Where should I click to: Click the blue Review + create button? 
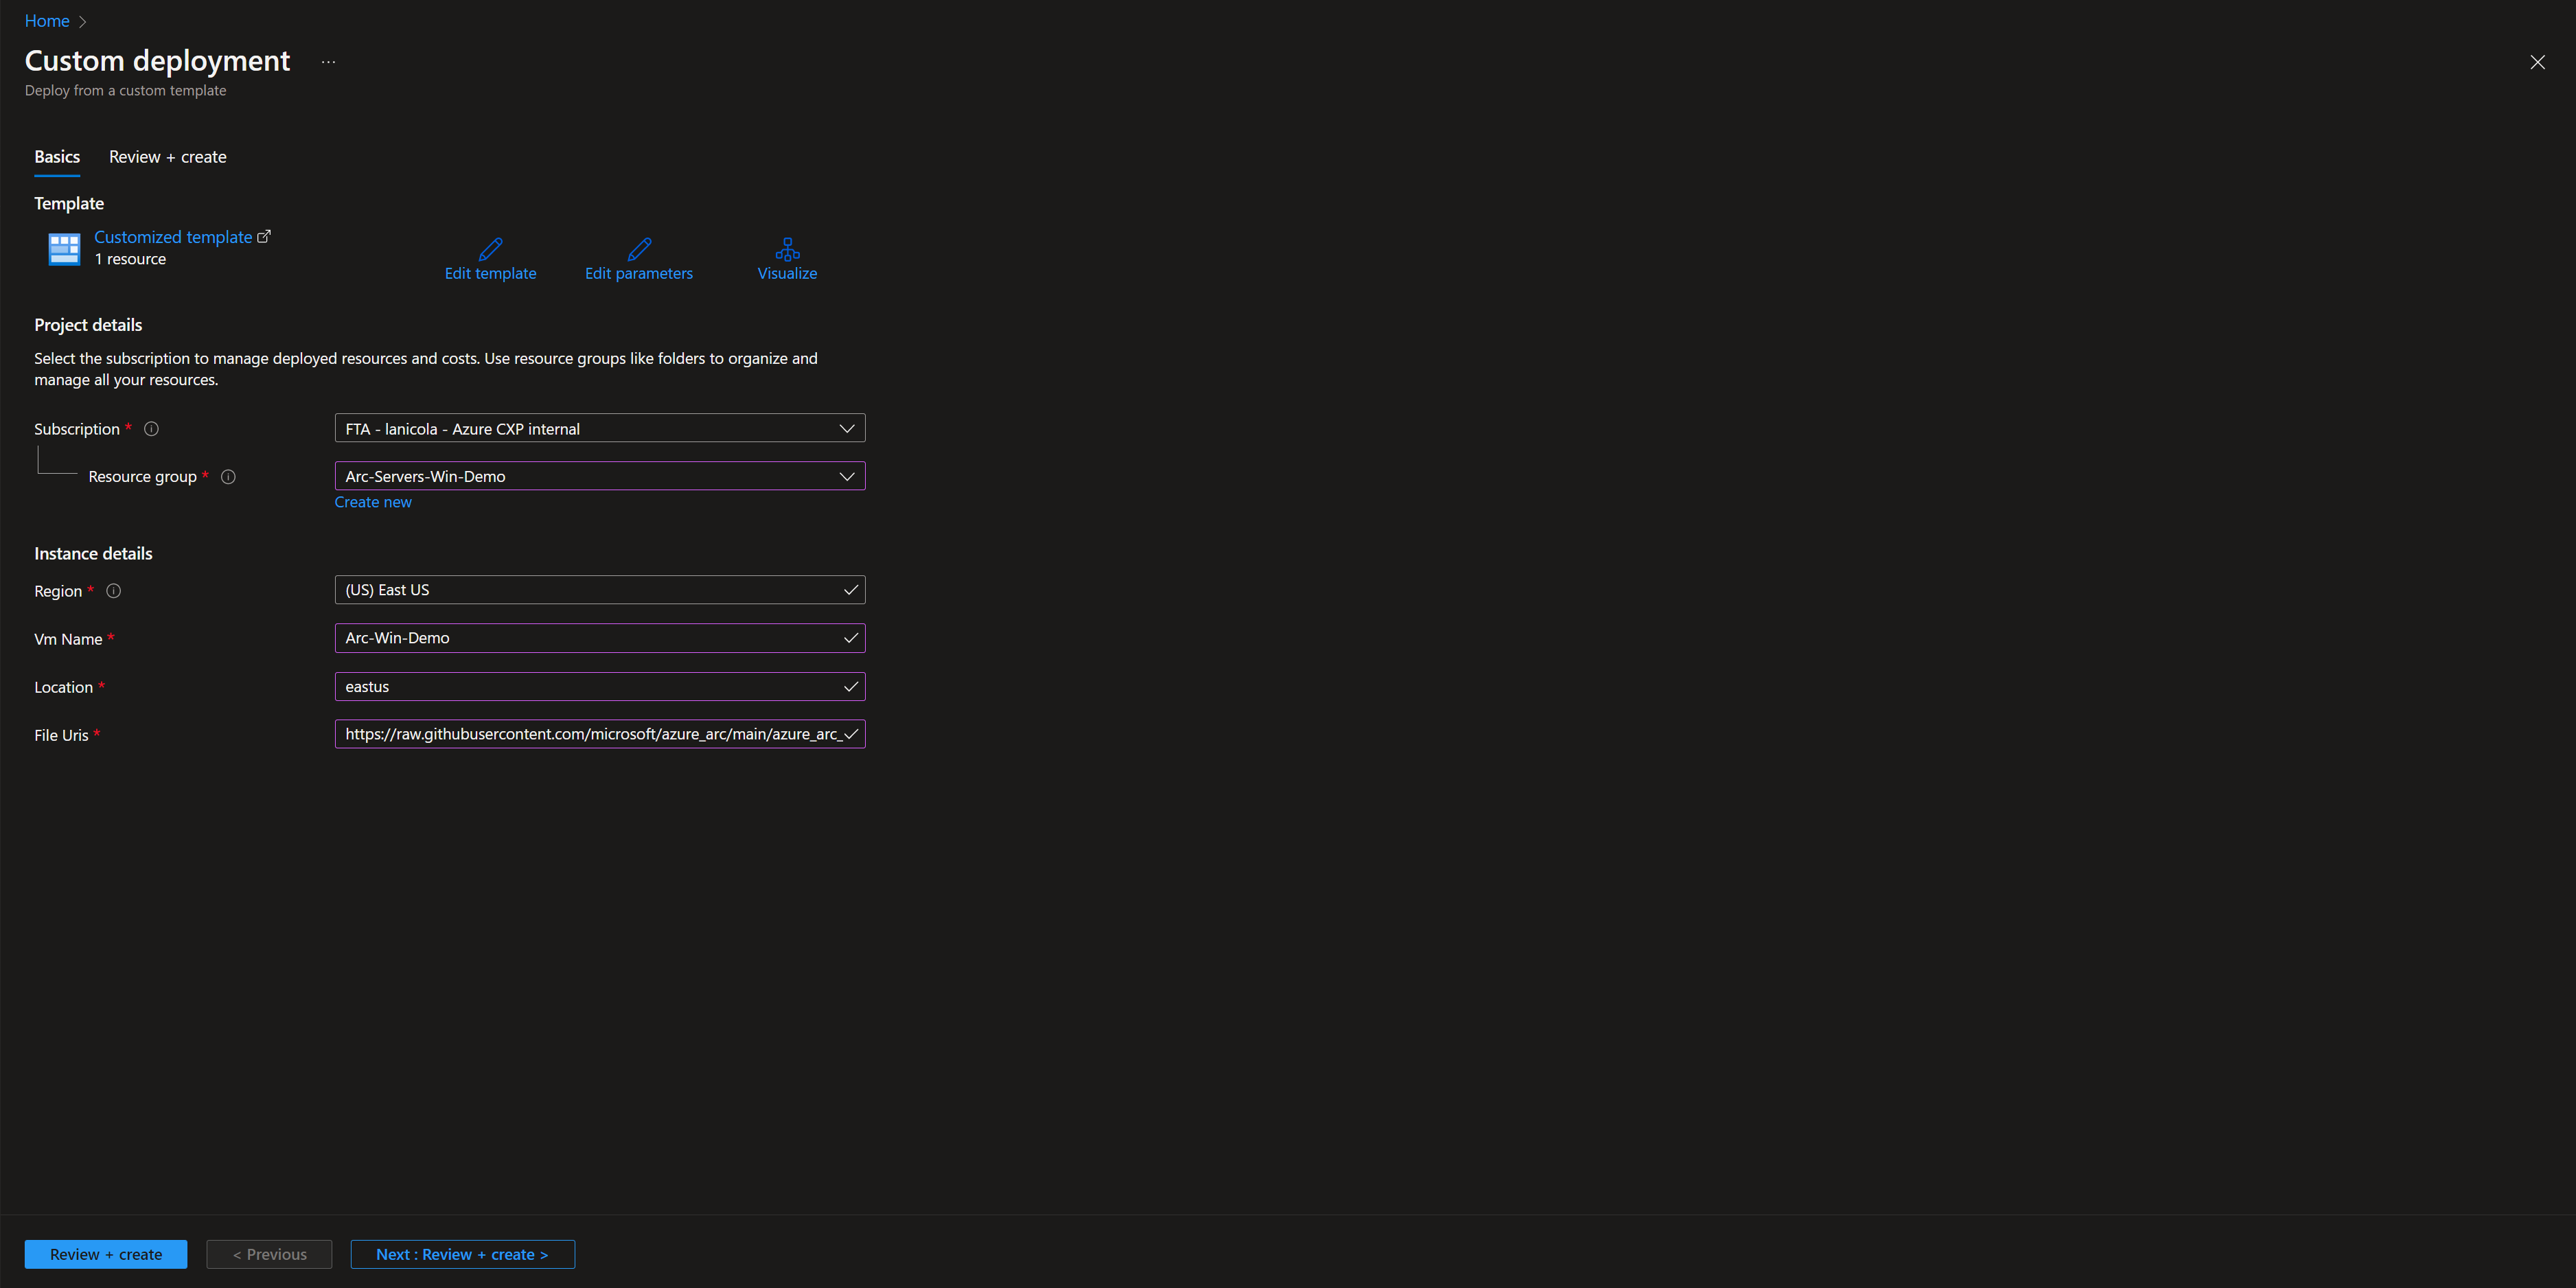[106, 1254]
